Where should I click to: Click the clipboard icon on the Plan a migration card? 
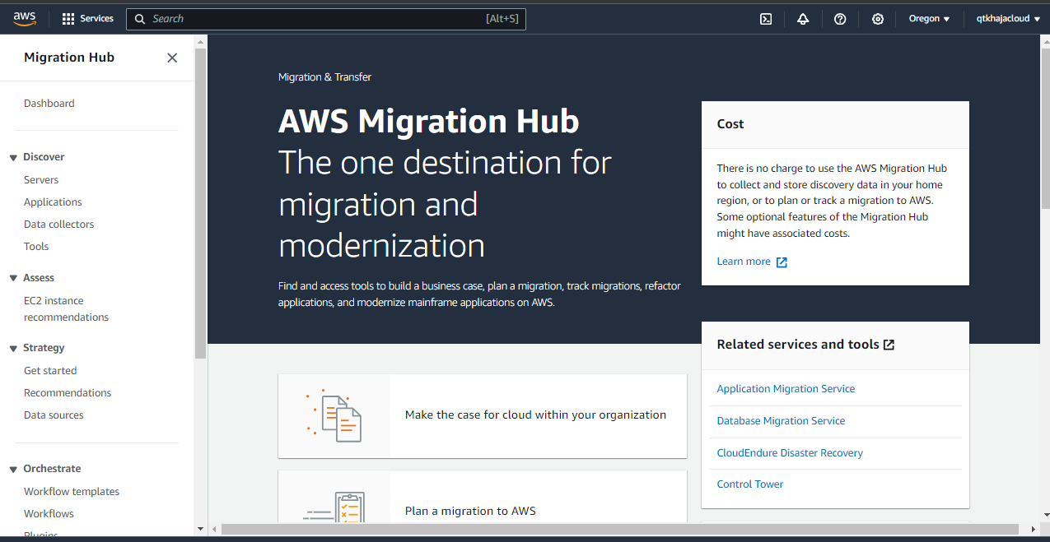[334, 506]
